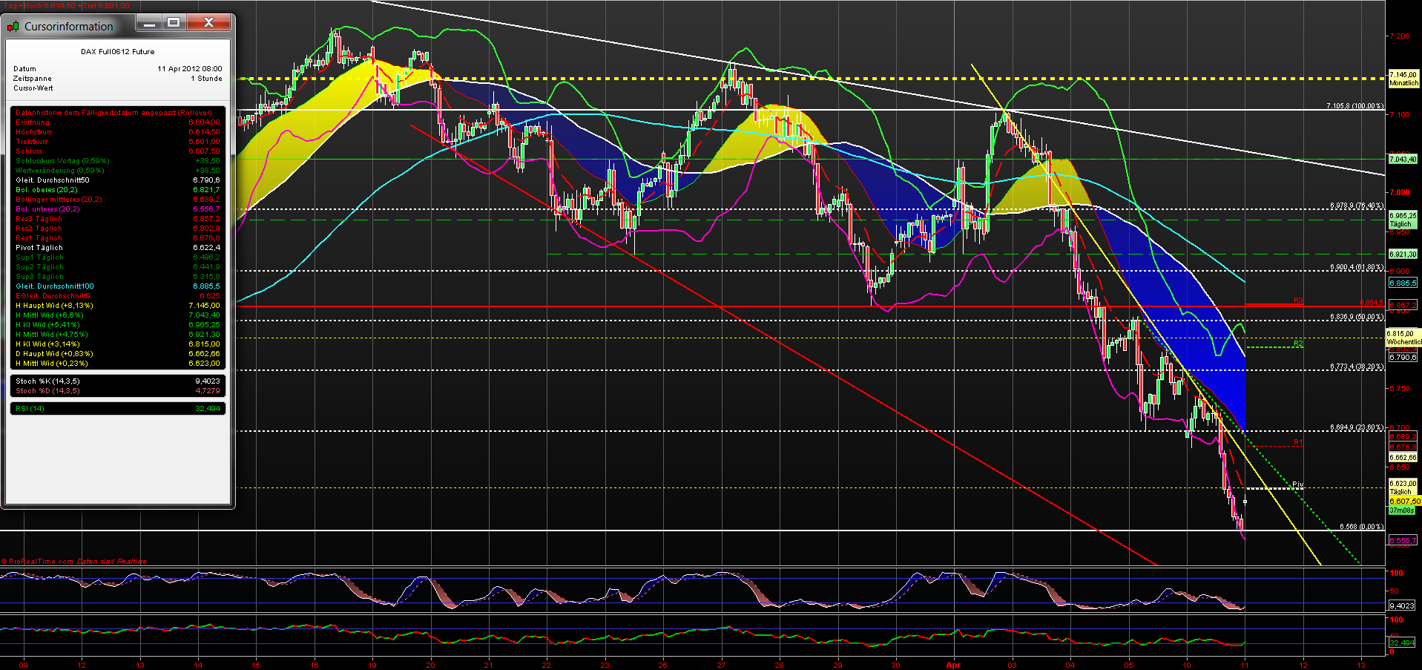Click the 'EGleit. Durchschnitt9' row label
Viewport: 1422px width, 670px height.
53,296
